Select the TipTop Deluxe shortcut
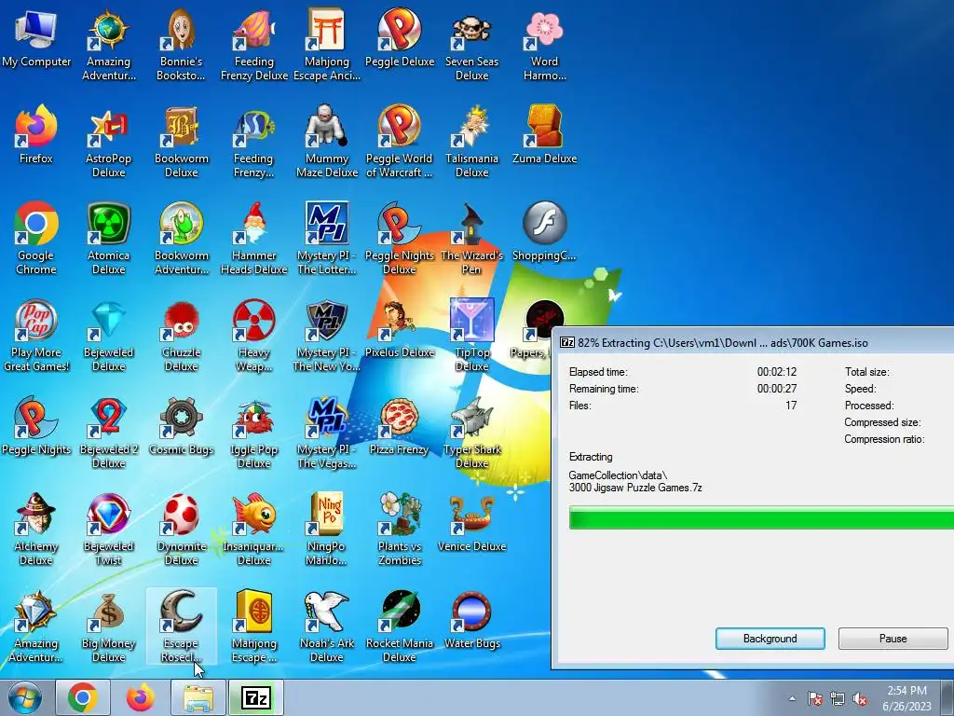 click(471, 336)
